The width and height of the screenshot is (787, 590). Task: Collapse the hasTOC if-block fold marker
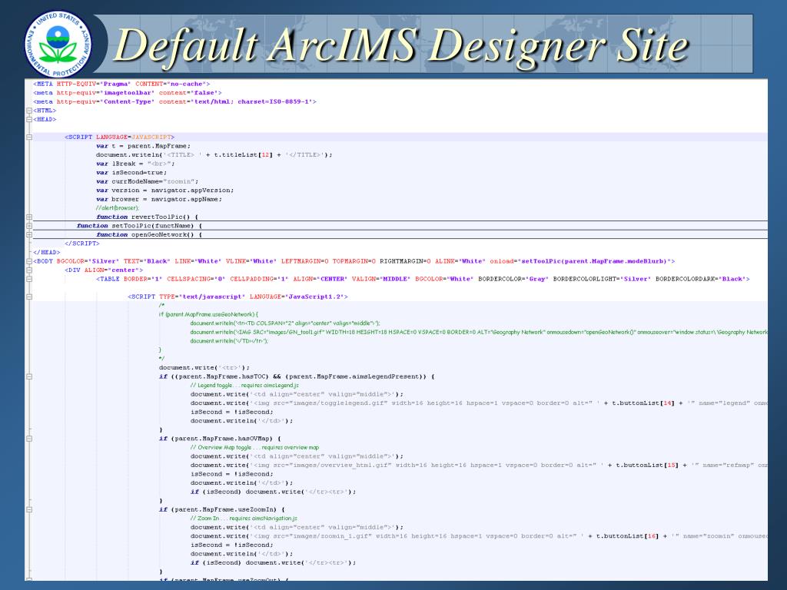[x=29, y=376]
